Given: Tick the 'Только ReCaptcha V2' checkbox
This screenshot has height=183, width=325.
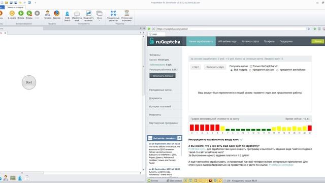Looking at the screenshot, I should tap(251, 67).
